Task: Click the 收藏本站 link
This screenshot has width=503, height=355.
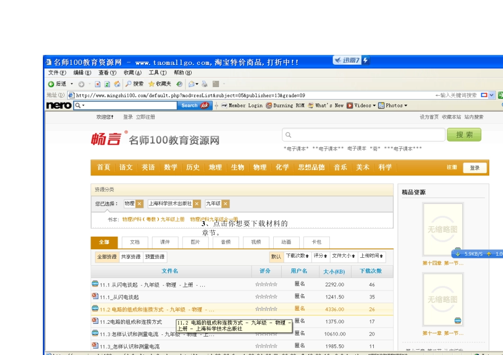Action: pos(451,117)
